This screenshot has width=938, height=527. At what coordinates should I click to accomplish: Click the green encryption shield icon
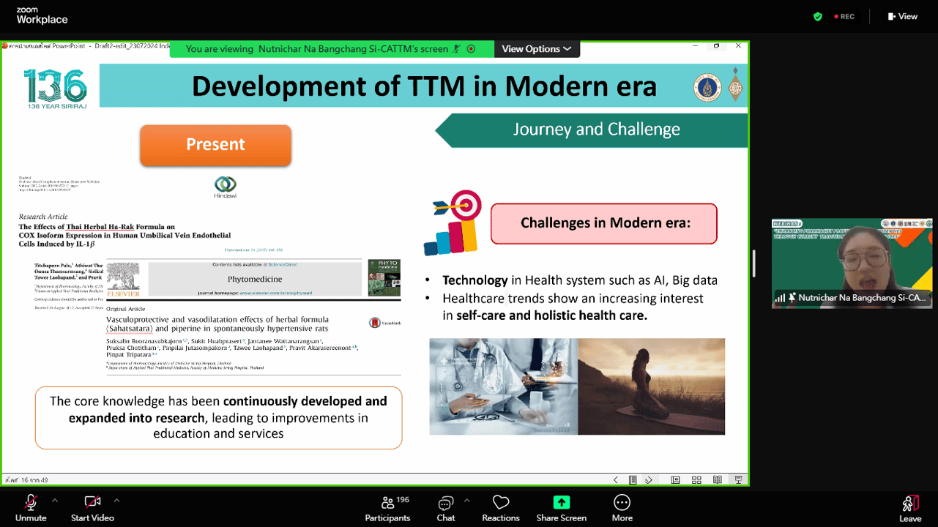(818, 16)
